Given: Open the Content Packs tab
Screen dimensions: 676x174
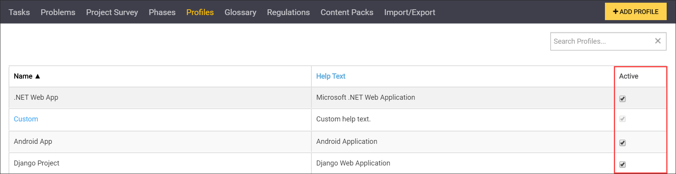Looking at the screenshot, I should point(347,12).
